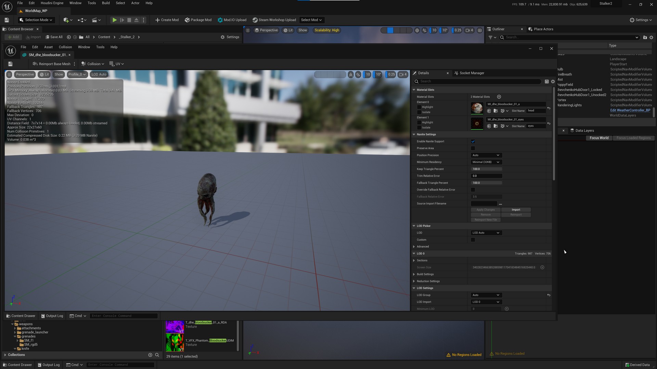Use selected asset for Element 0 material

pyautogui.click(x=489, y=111)
